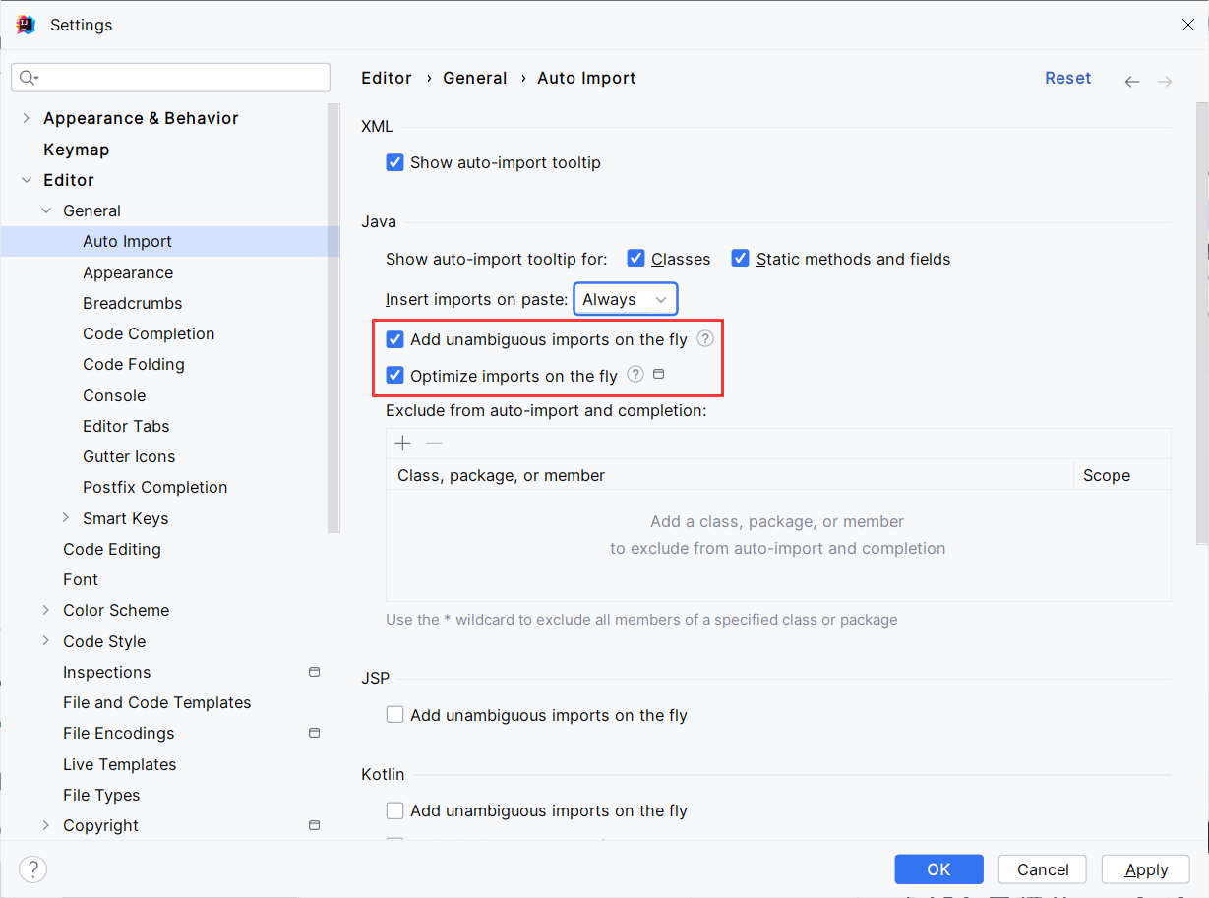
Task: Open Font settings
Action: click(81, 579)
